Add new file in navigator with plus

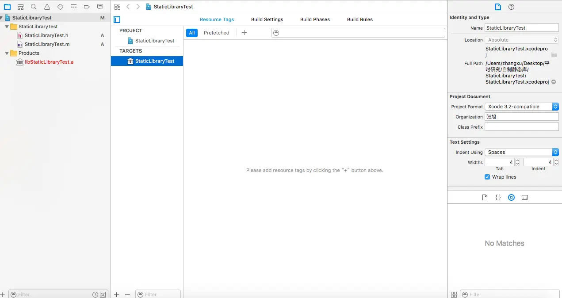[3, 294]
